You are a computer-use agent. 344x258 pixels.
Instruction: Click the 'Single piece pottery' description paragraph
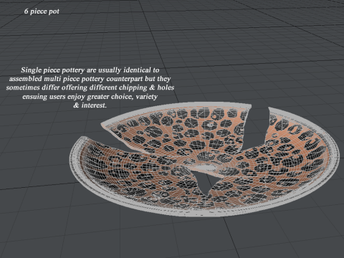point(90,87)
